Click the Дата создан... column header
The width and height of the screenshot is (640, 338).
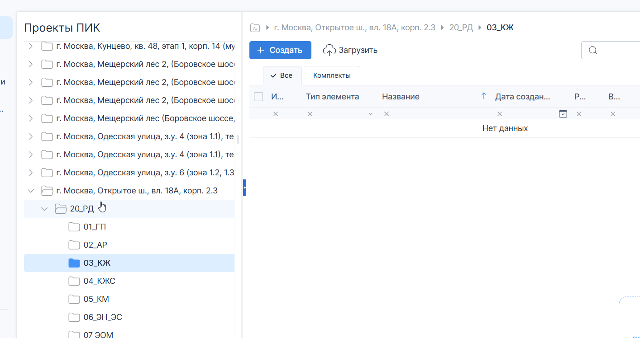tap(523, 97)
